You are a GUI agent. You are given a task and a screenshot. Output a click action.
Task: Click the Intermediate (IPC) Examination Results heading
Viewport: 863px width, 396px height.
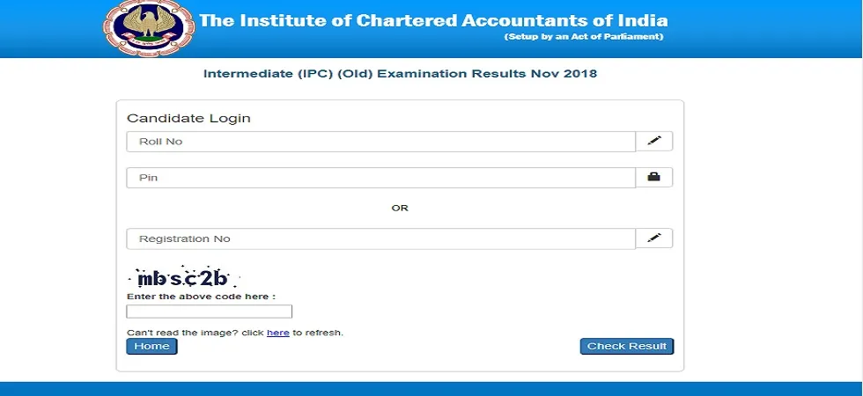(x=400, y=74)
